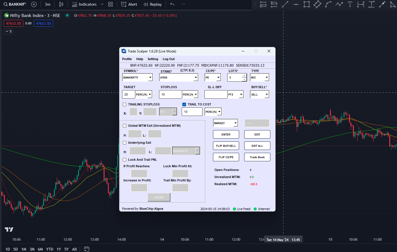Select the Path zigzag arrow tool
397x252 pixels.
[x=339, y=4]
